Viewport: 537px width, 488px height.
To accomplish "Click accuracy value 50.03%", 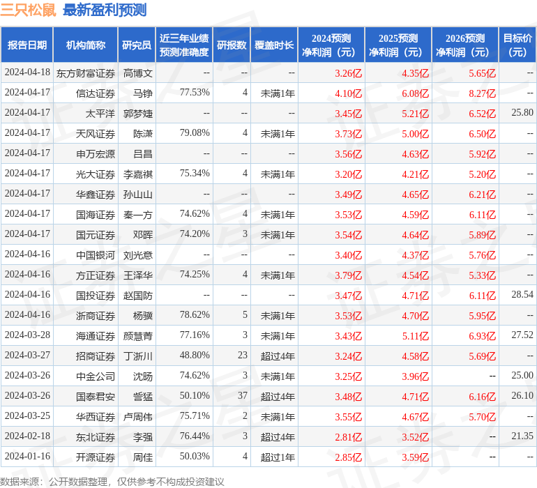I will (x=195, y=456).
